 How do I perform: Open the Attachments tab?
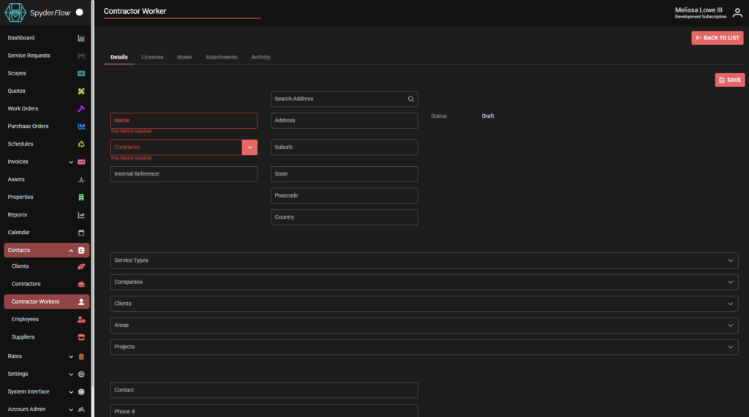[x=221, y=57]
